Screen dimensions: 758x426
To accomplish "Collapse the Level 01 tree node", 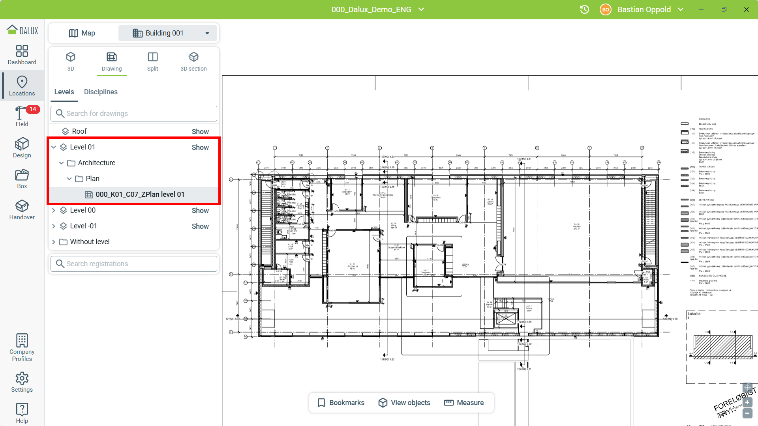I will tap(54, 147).
